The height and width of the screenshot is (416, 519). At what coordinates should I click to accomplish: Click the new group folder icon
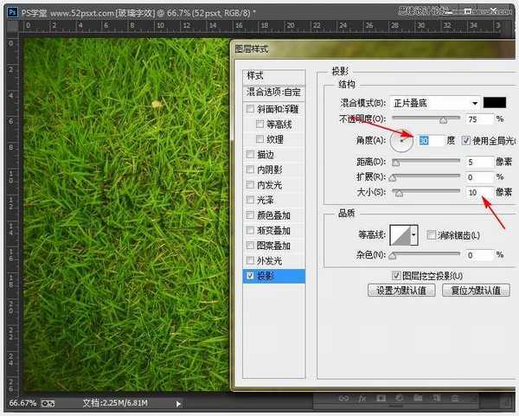[x=417, y=399]
